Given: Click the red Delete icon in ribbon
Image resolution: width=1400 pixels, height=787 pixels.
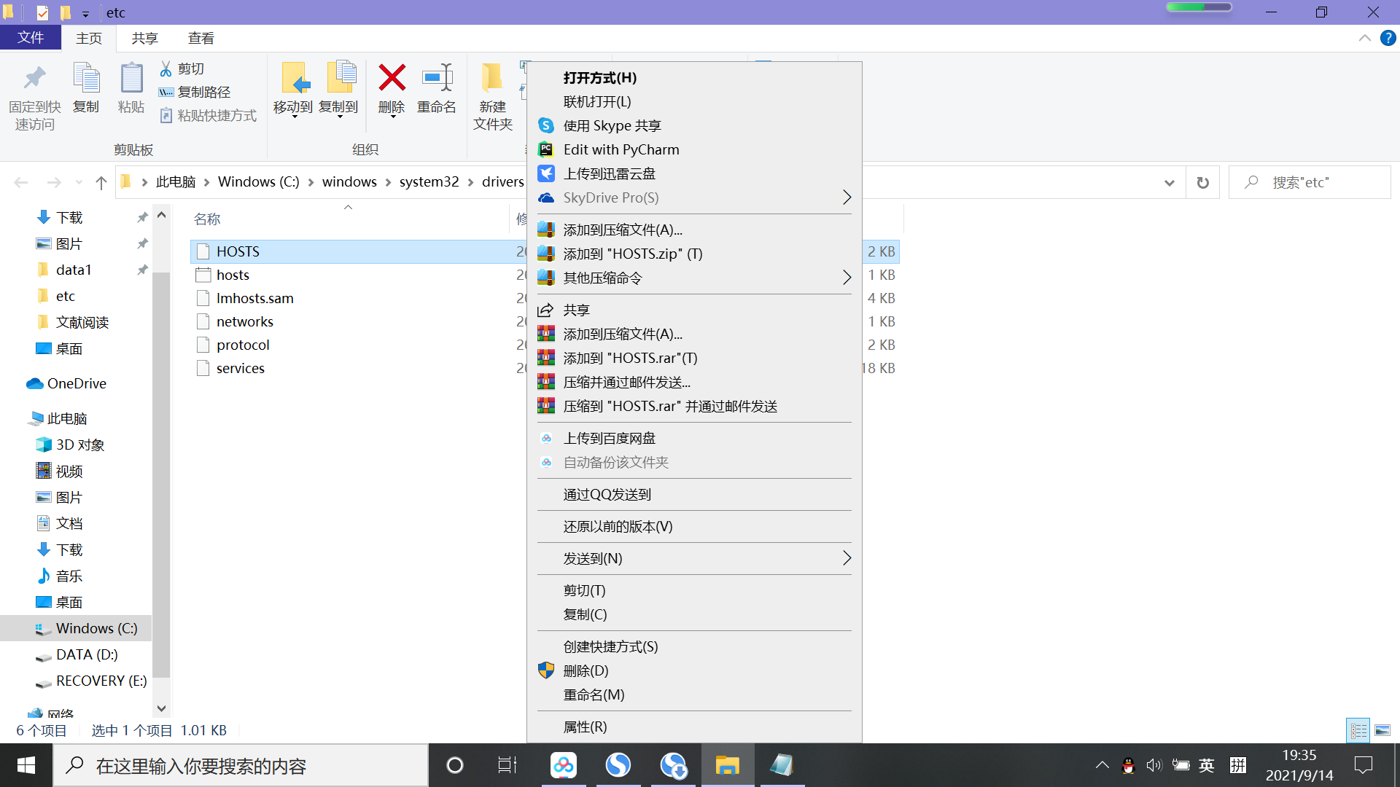Looking at the screenshot, I should click(x=392, y=79).
